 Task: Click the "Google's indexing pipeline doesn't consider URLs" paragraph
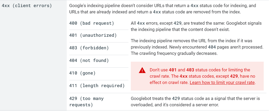pos(163,9)
